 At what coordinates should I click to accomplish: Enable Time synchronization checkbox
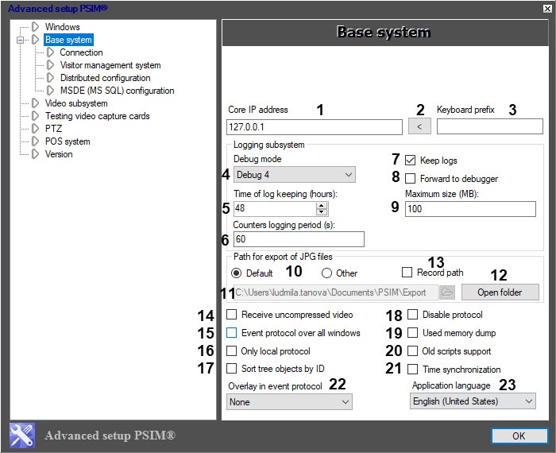[x=412, y=370]
